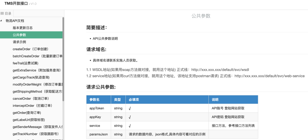The height and width of the screenshot is (140, 308).
Task: Open getSenderMessage entry
Action: tap(38, 127)
